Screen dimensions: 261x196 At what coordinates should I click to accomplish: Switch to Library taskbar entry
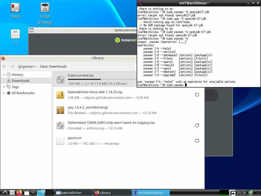pos(112,193)
